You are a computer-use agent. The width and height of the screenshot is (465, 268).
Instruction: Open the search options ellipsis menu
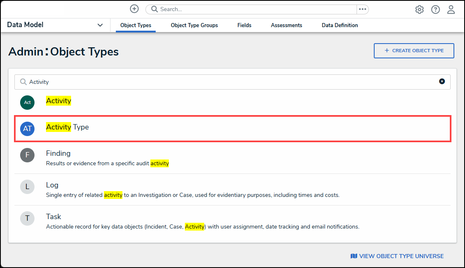[362, 9]
